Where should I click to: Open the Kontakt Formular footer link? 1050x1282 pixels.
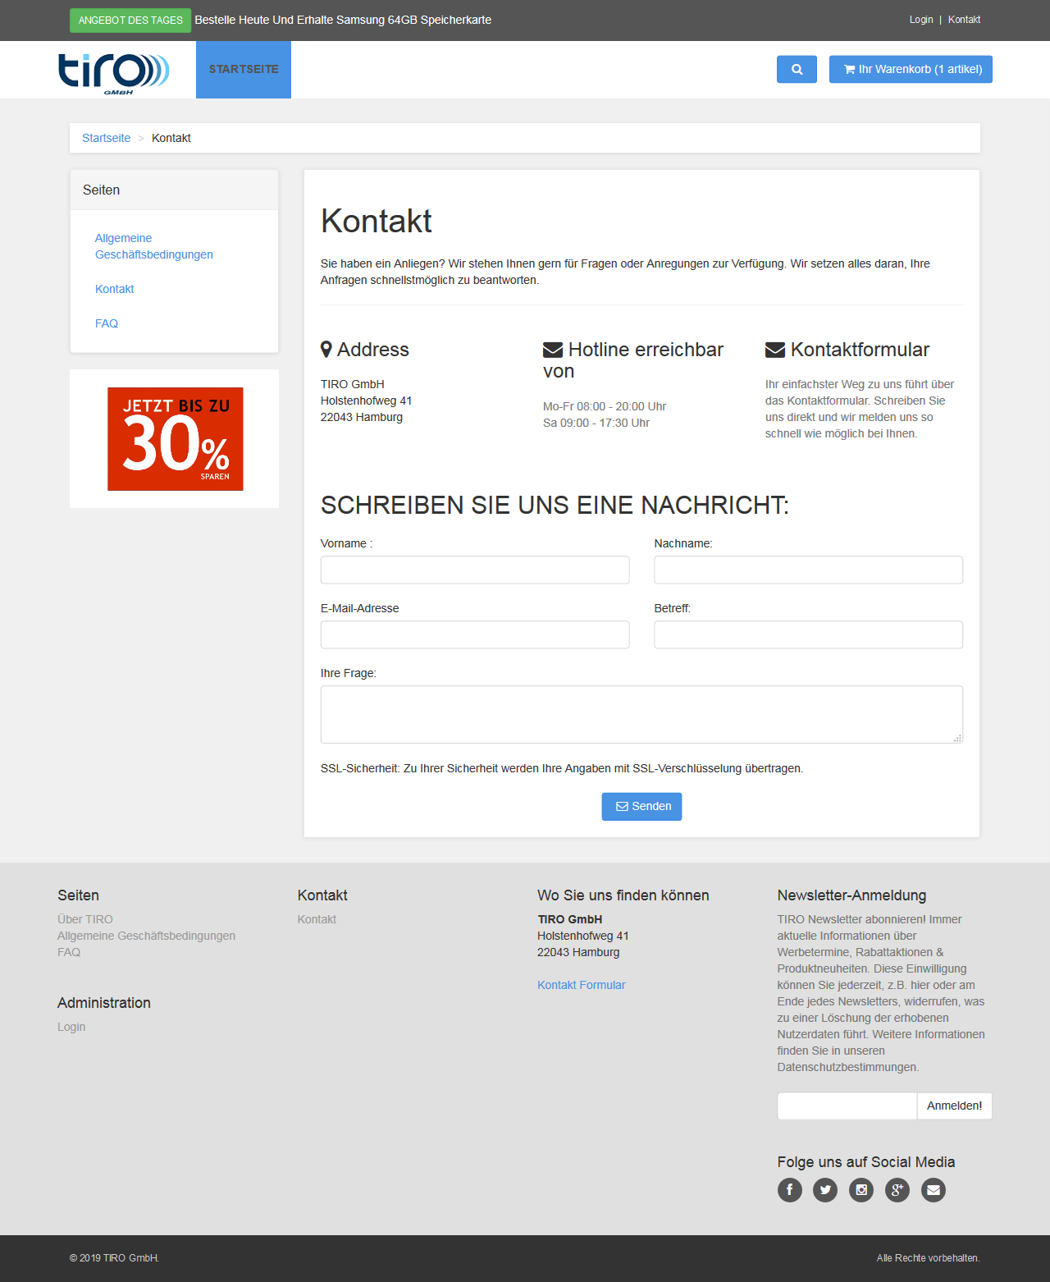click(581, 985)
